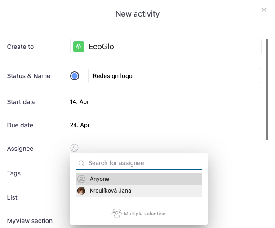
Task: Click the people icon for multiple selection
Action: pos(116,214)
